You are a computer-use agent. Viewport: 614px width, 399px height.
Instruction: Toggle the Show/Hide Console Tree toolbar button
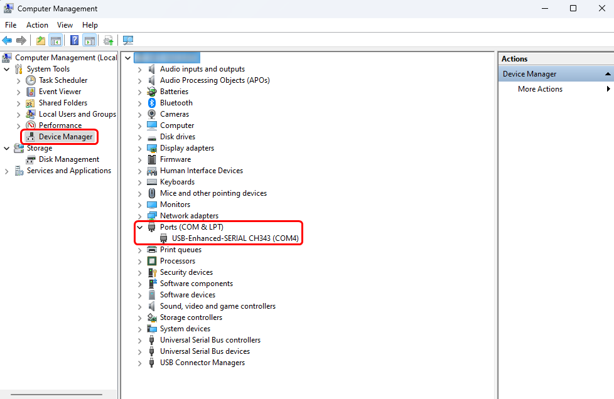pos(56,41)
